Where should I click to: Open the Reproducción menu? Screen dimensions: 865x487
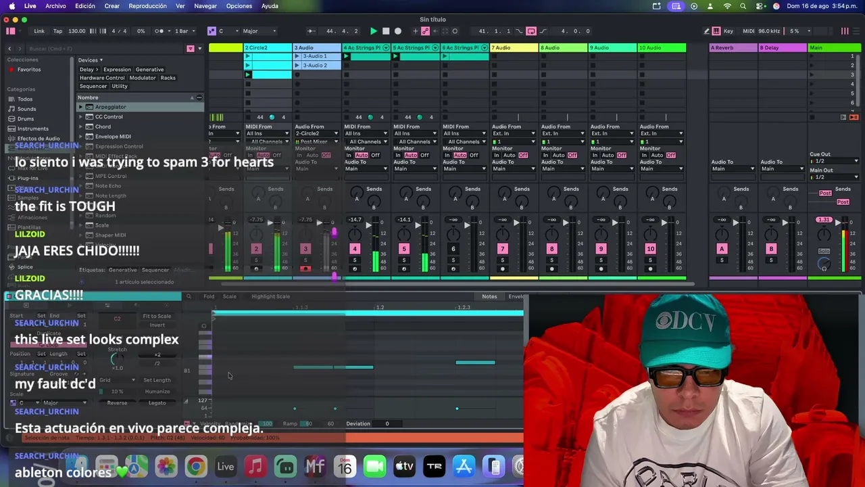[147, 6]
